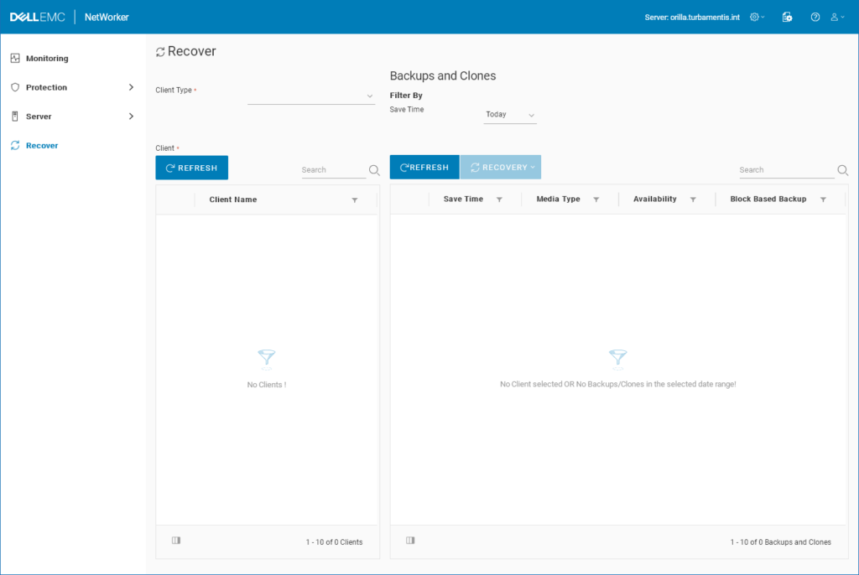
Task: Open the Client Type dropdown
Action: 369,96
